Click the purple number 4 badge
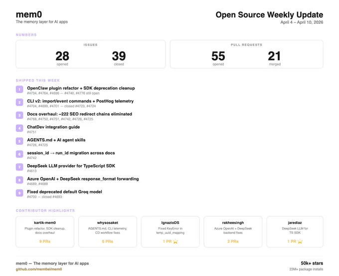Viewport: 339px width, 276px height. point(19,128)
